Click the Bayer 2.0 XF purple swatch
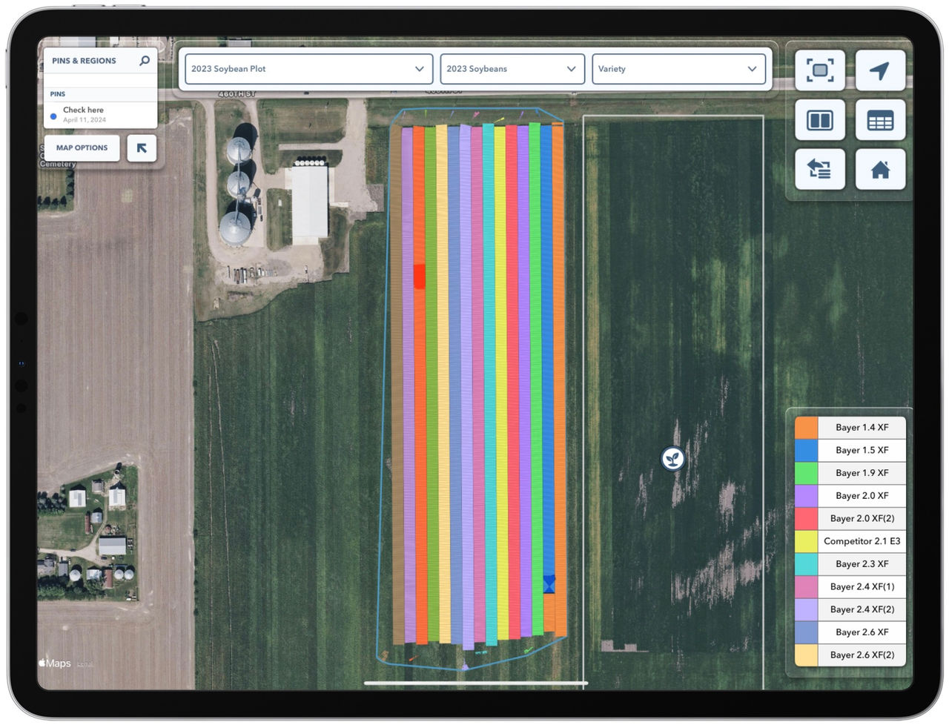Viewport: 949px width, 725px height. coord(806,496)
